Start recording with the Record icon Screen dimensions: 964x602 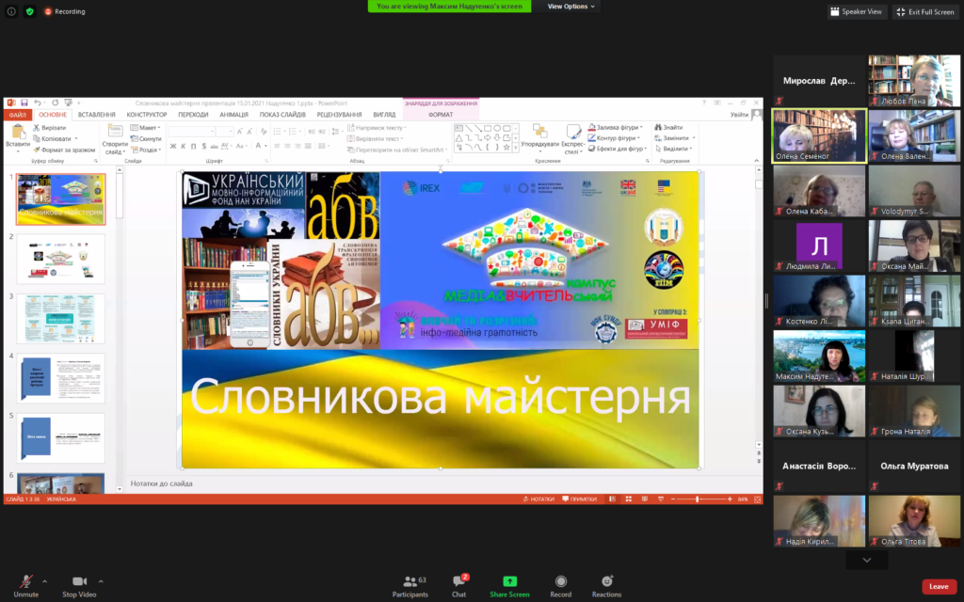pos(561,582)
